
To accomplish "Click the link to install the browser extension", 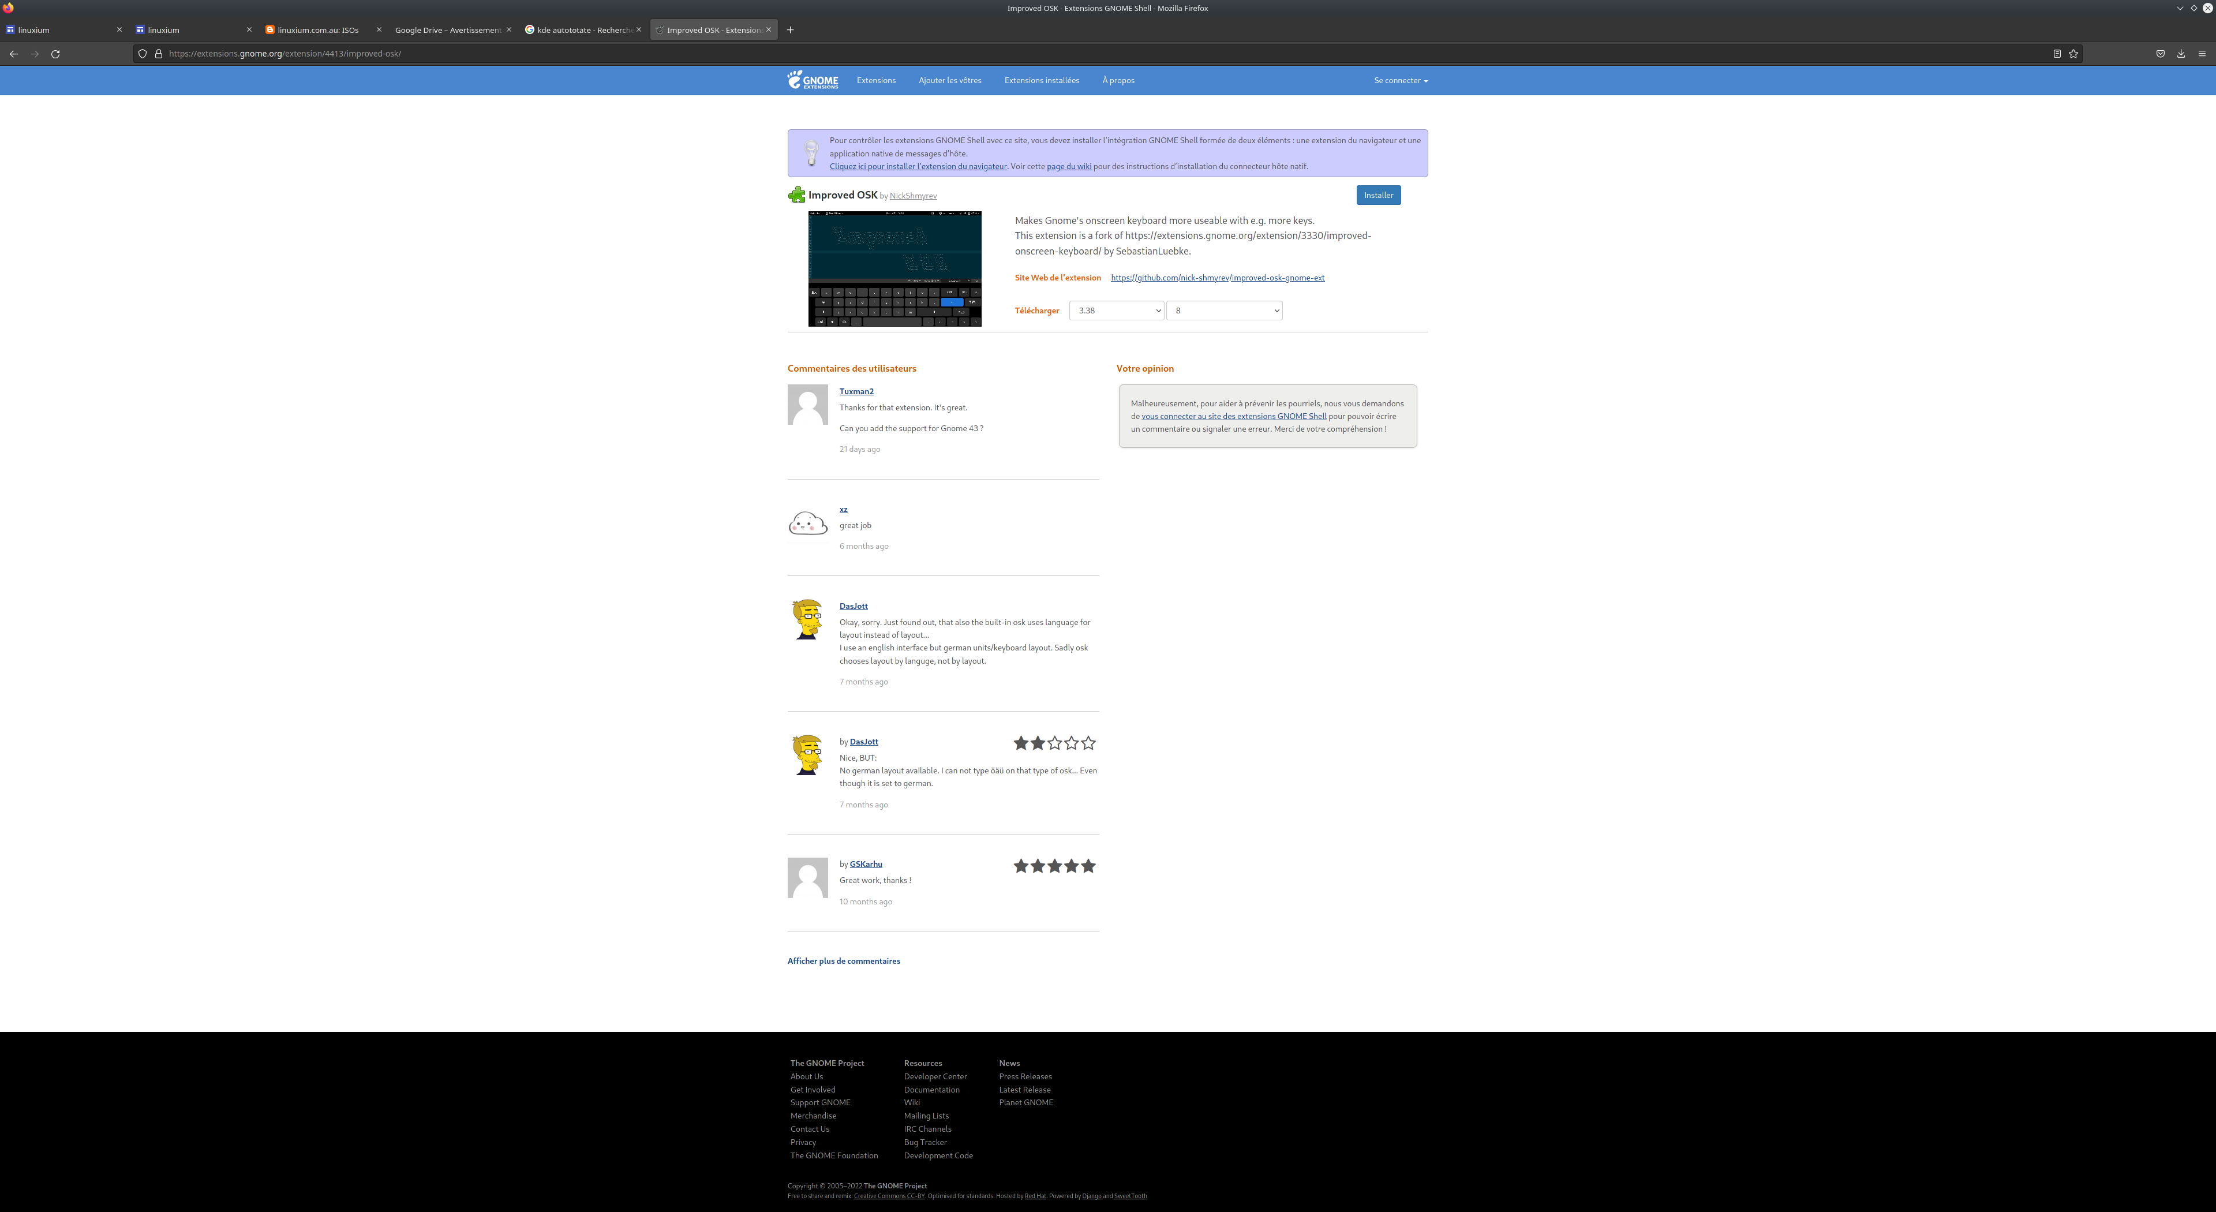I will (x=918, y=167).
